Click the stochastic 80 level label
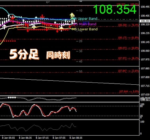 [x=141, y=106]
